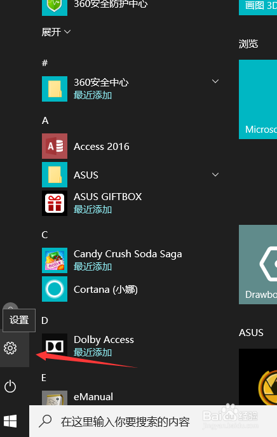
Task: Click the letter A section header
Action: coord(45,121)
